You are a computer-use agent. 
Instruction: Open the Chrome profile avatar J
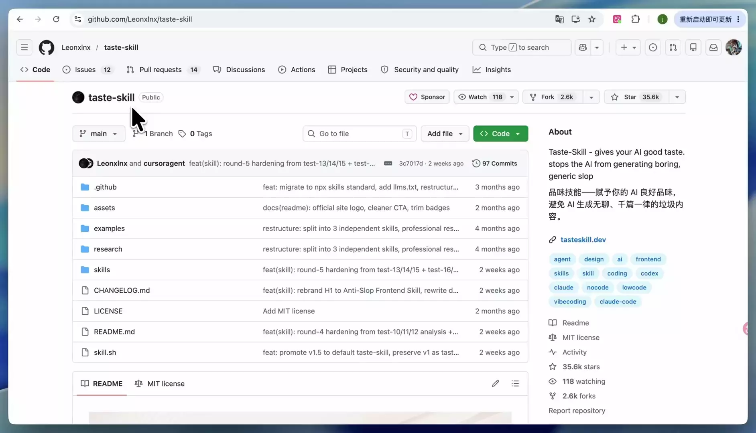click(663, 19)
